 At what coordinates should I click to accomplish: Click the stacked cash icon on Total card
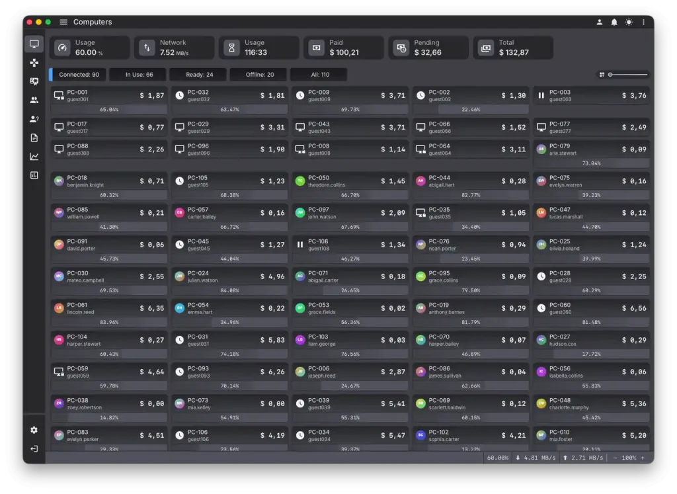pos(486,48)
